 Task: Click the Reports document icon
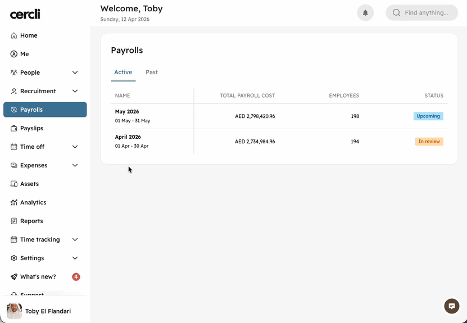(x=13, y=221)
